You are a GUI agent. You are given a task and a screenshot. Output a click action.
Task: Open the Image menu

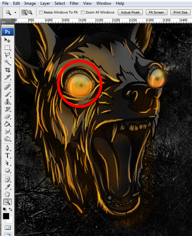pos(30,3)
